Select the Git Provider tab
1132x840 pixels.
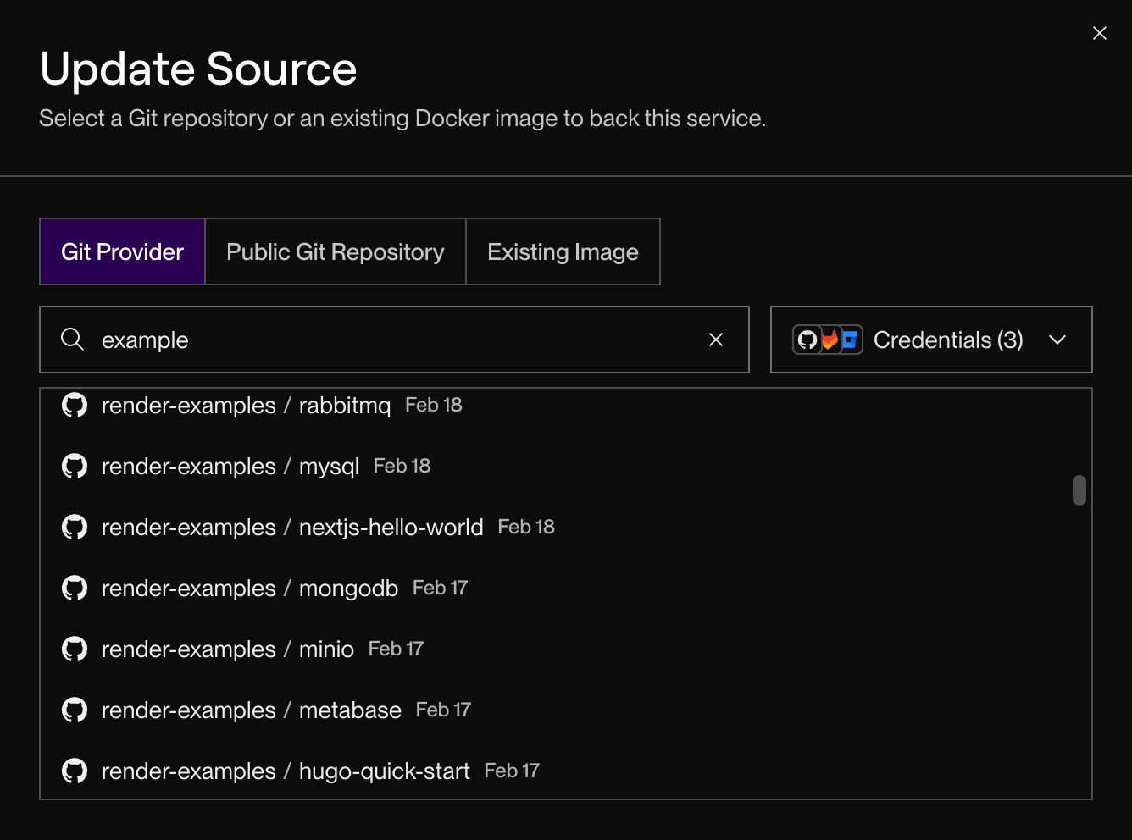click(122, 251)
